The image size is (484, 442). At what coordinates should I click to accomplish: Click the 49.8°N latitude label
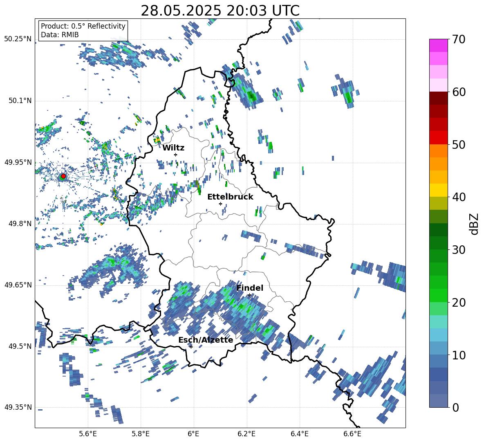click(20, 224)
